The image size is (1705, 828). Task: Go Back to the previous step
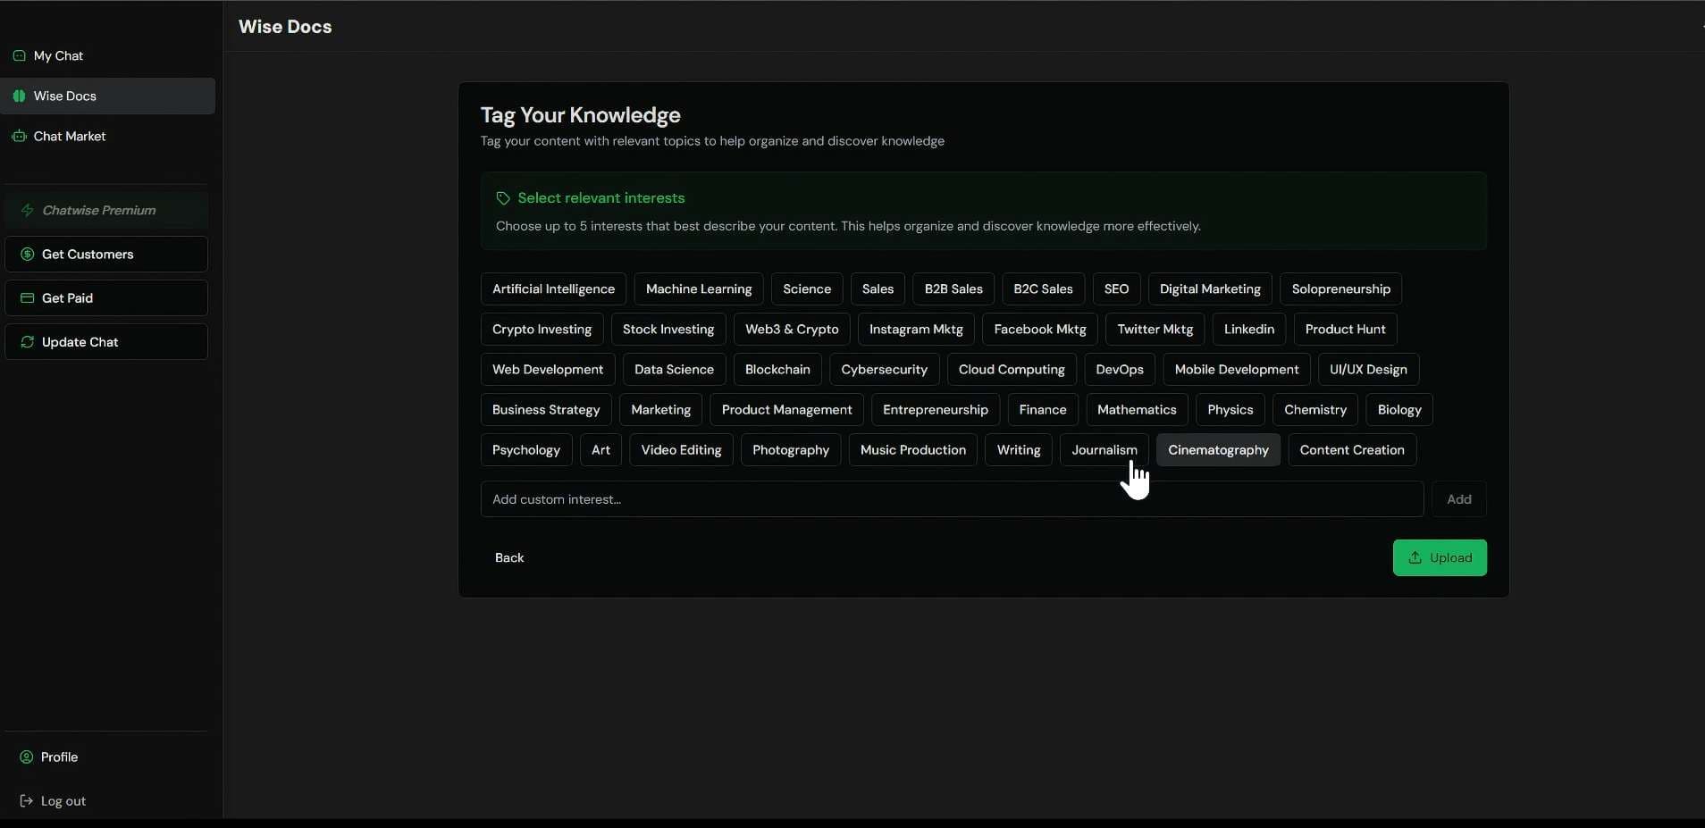tap(509, 557)
